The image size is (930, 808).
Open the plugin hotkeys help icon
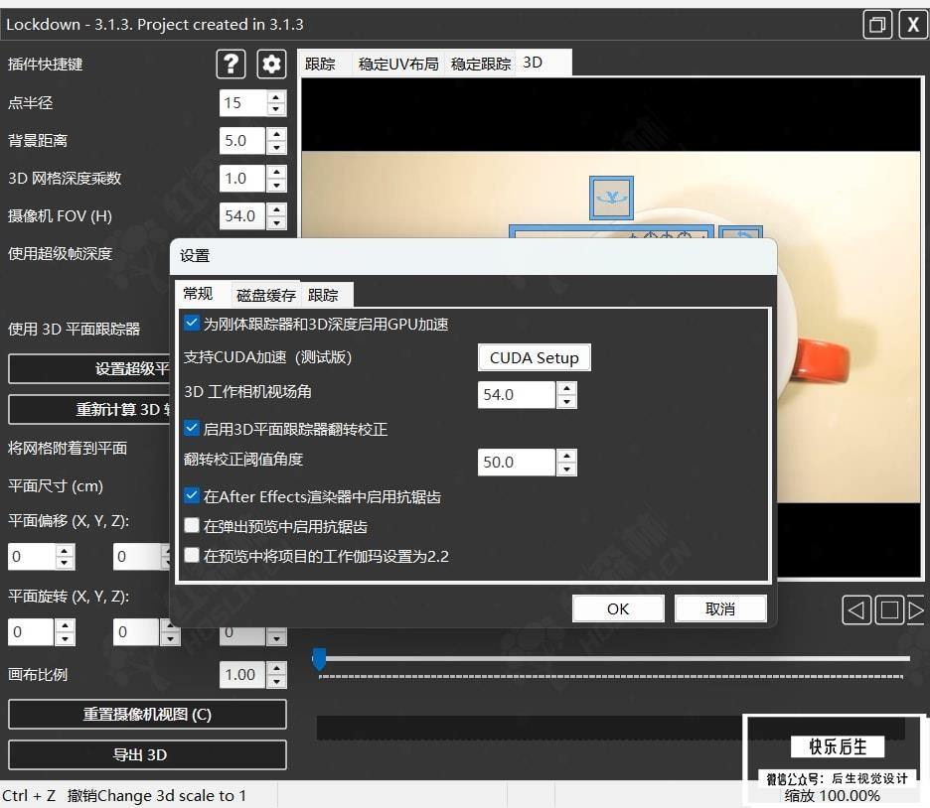pos(231,64)
